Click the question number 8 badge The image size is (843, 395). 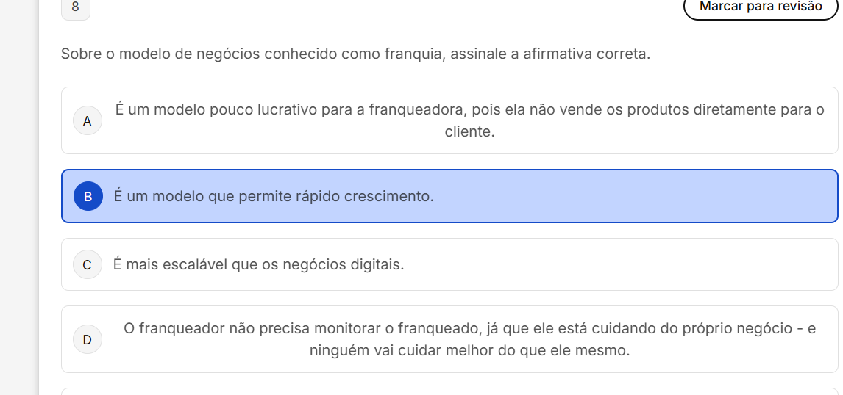click(x=76, y=7)
